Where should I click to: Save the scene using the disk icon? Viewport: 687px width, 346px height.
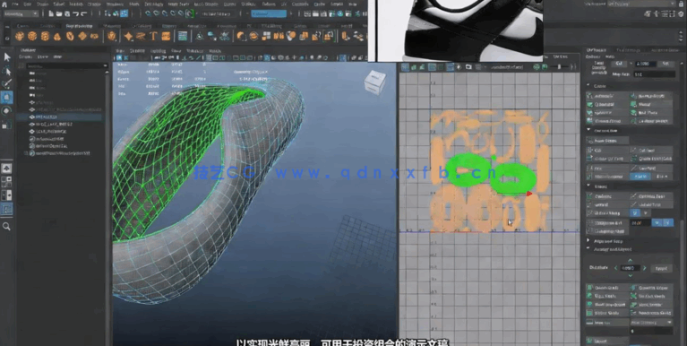point(66,13)
